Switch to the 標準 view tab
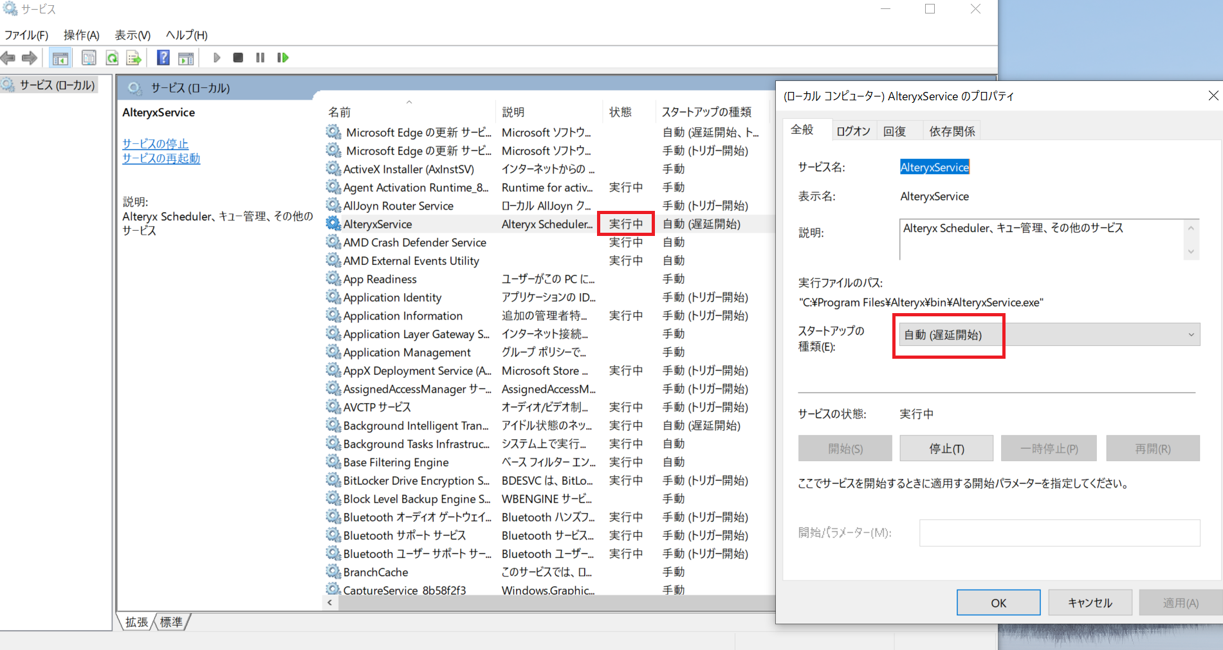 [171, 622]
